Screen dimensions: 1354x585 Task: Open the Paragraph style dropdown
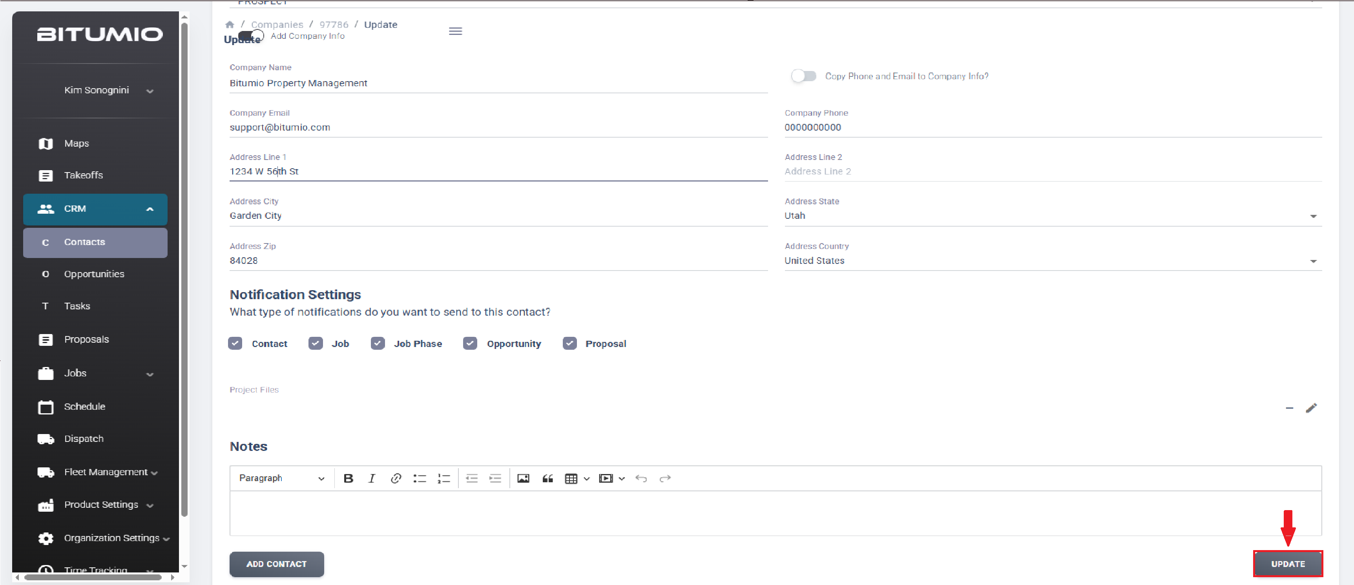tap(282, 478)
